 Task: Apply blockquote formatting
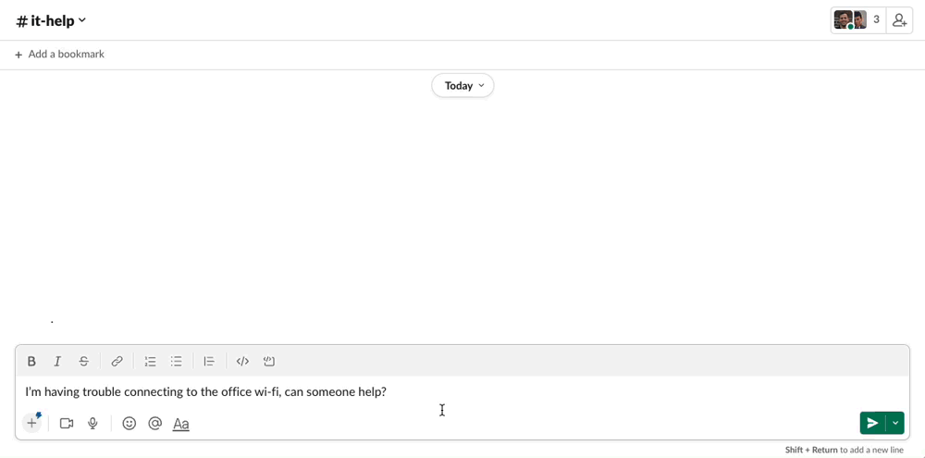[209, 362]
